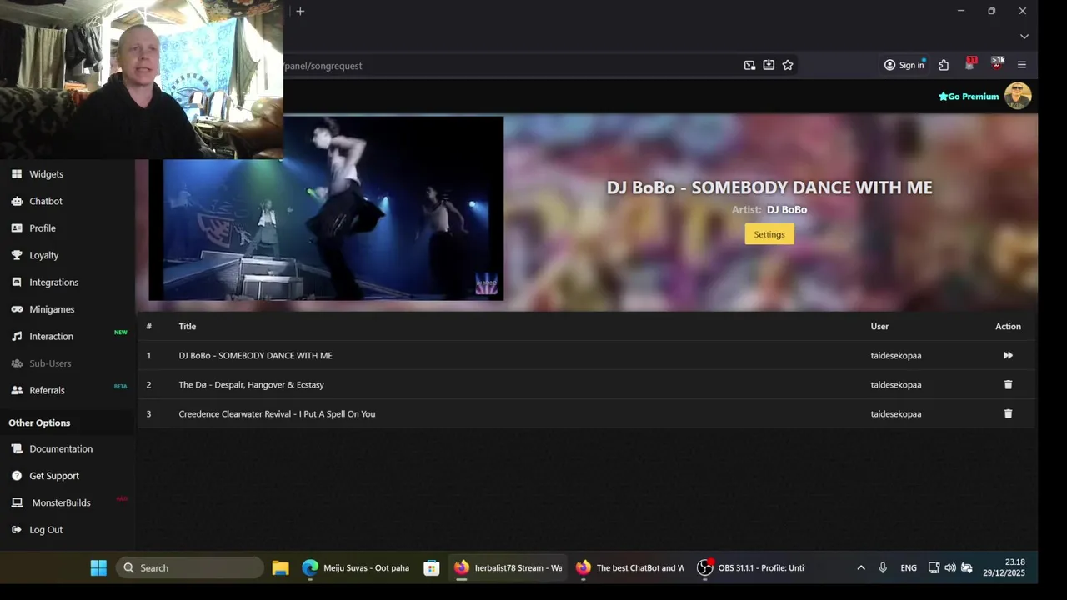Click the extension icon with >1k badge
1067x600 pixels.
point(997,64)
